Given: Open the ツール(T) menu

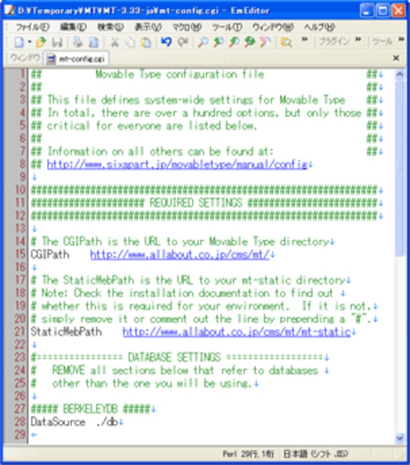Looking at the screenshot, I should click(227, 27).
